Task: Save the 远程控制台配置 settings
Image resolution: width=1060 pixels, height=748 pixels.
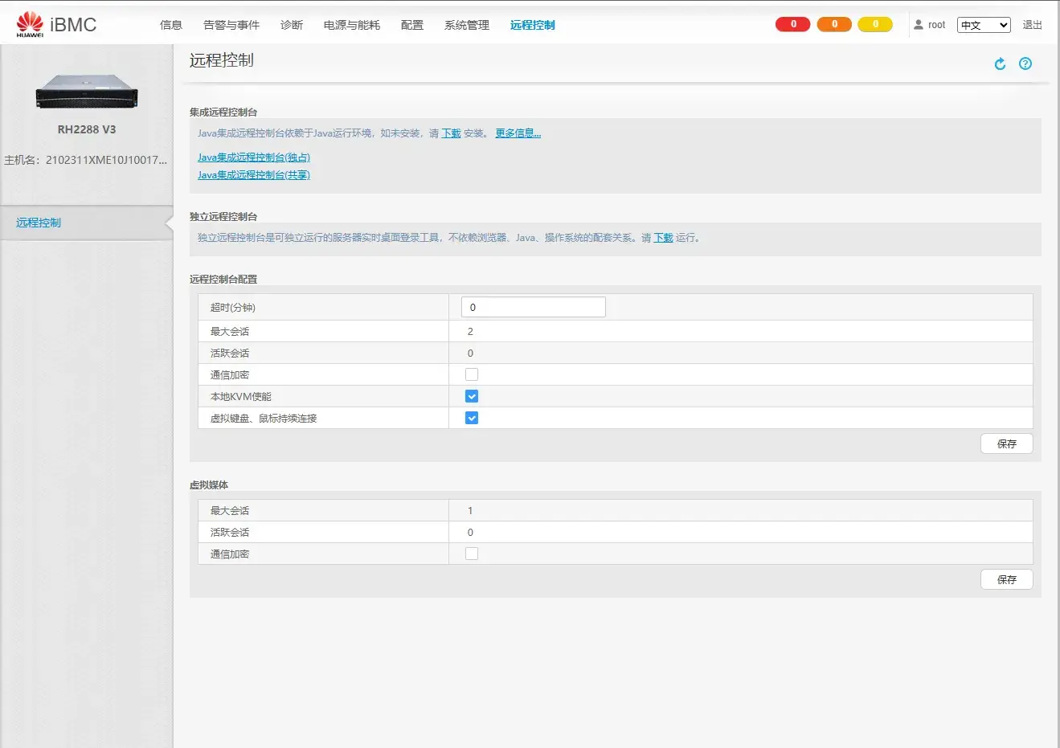Action: [x=1007, y=443]
